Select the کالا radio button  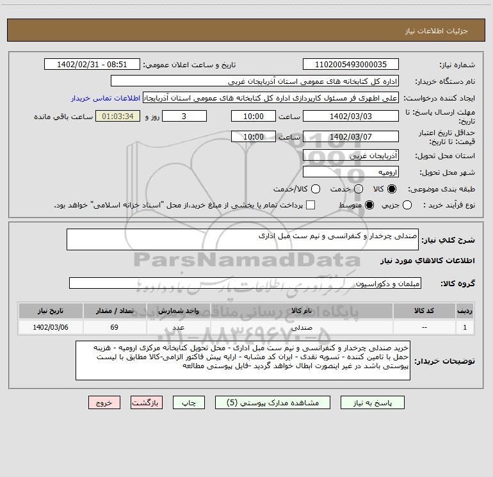[x=392, y=189]
